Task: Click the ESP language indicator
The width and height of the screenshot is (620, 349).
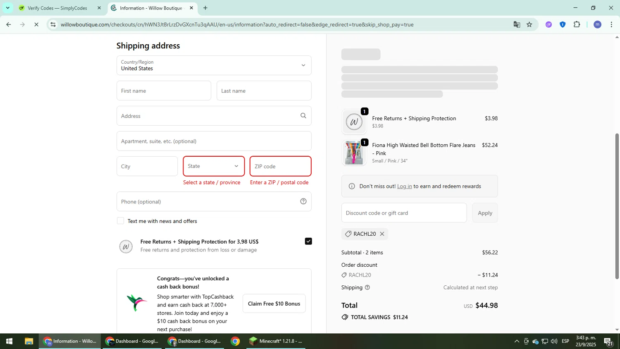Action: coord(565,341)
